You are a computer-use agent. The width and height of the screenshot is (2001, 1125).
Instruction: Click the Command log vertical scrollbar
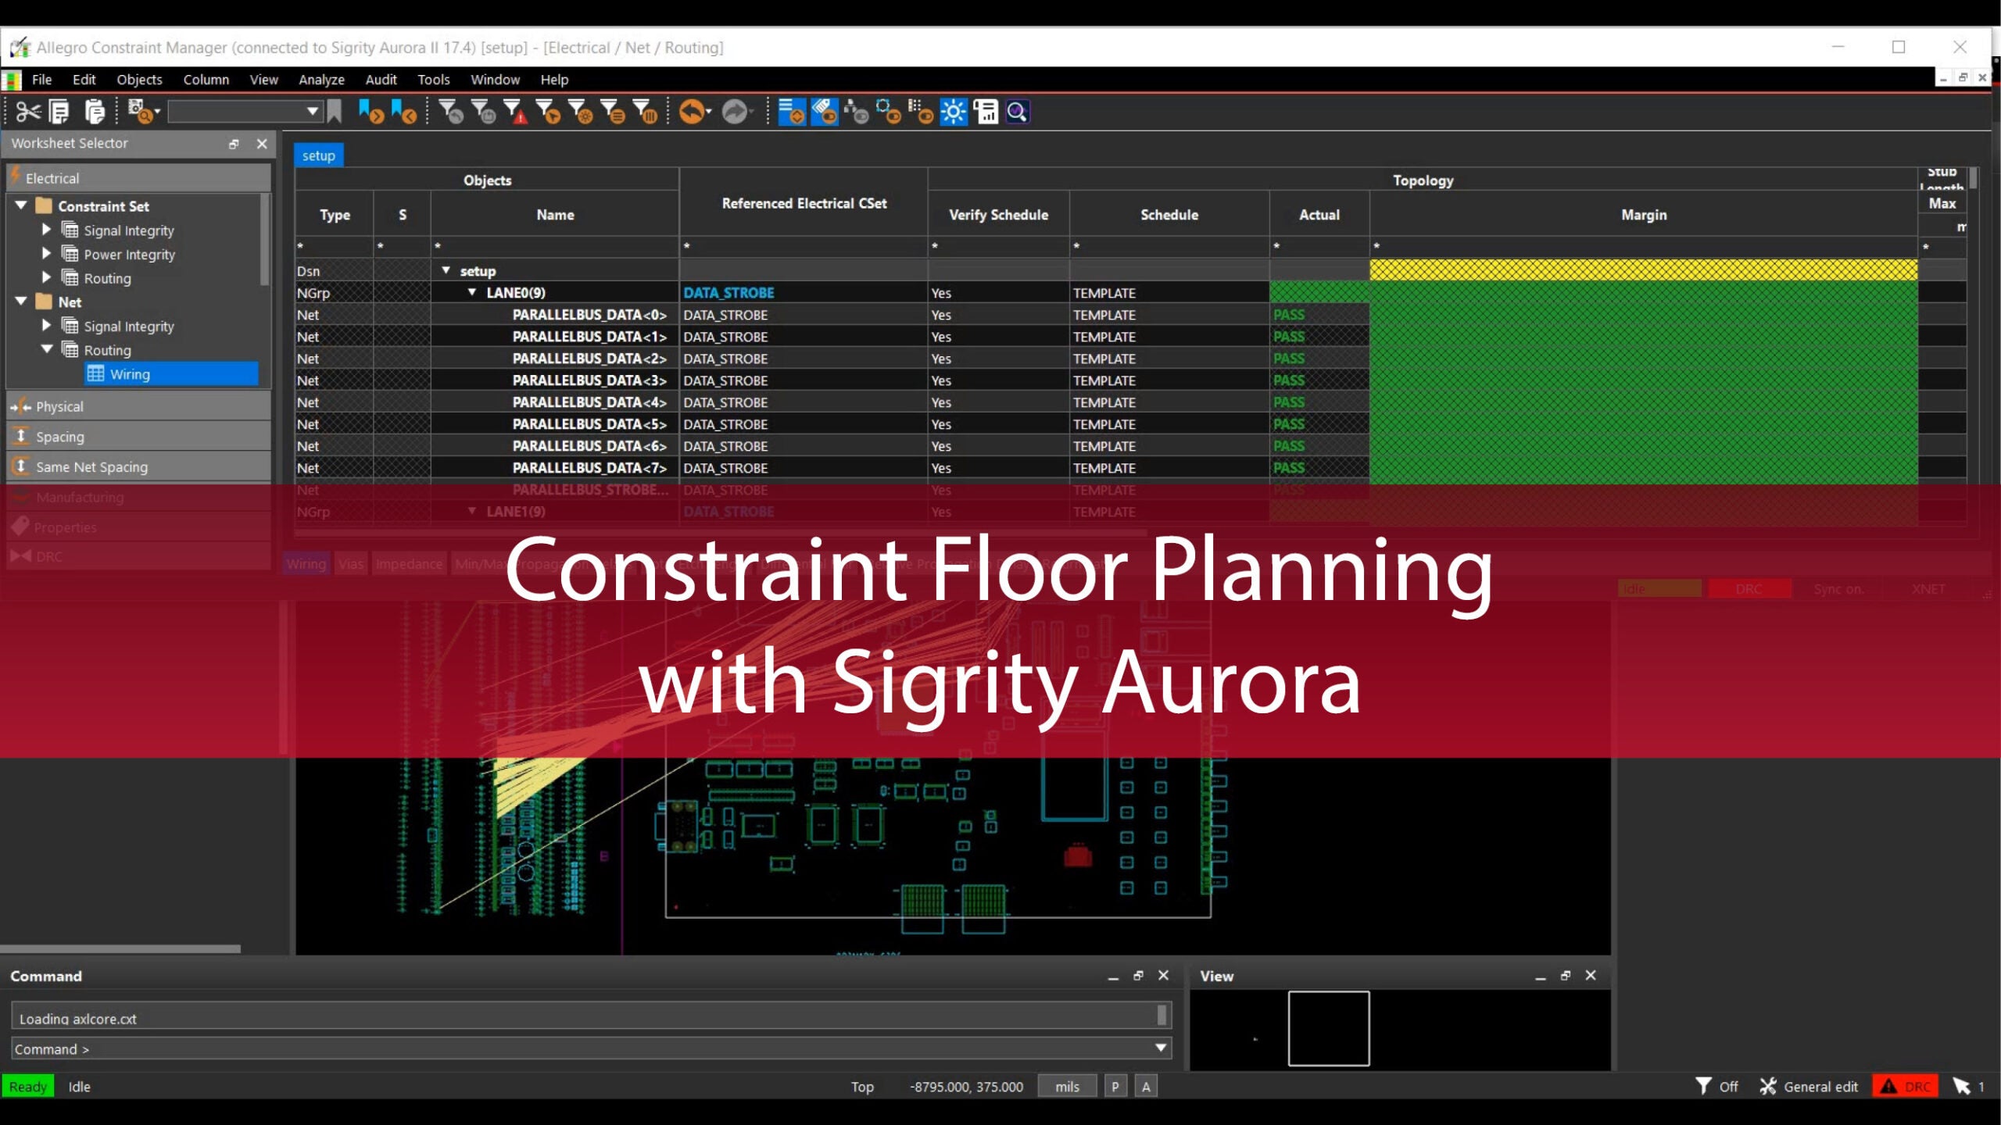coord(1162,1015)
